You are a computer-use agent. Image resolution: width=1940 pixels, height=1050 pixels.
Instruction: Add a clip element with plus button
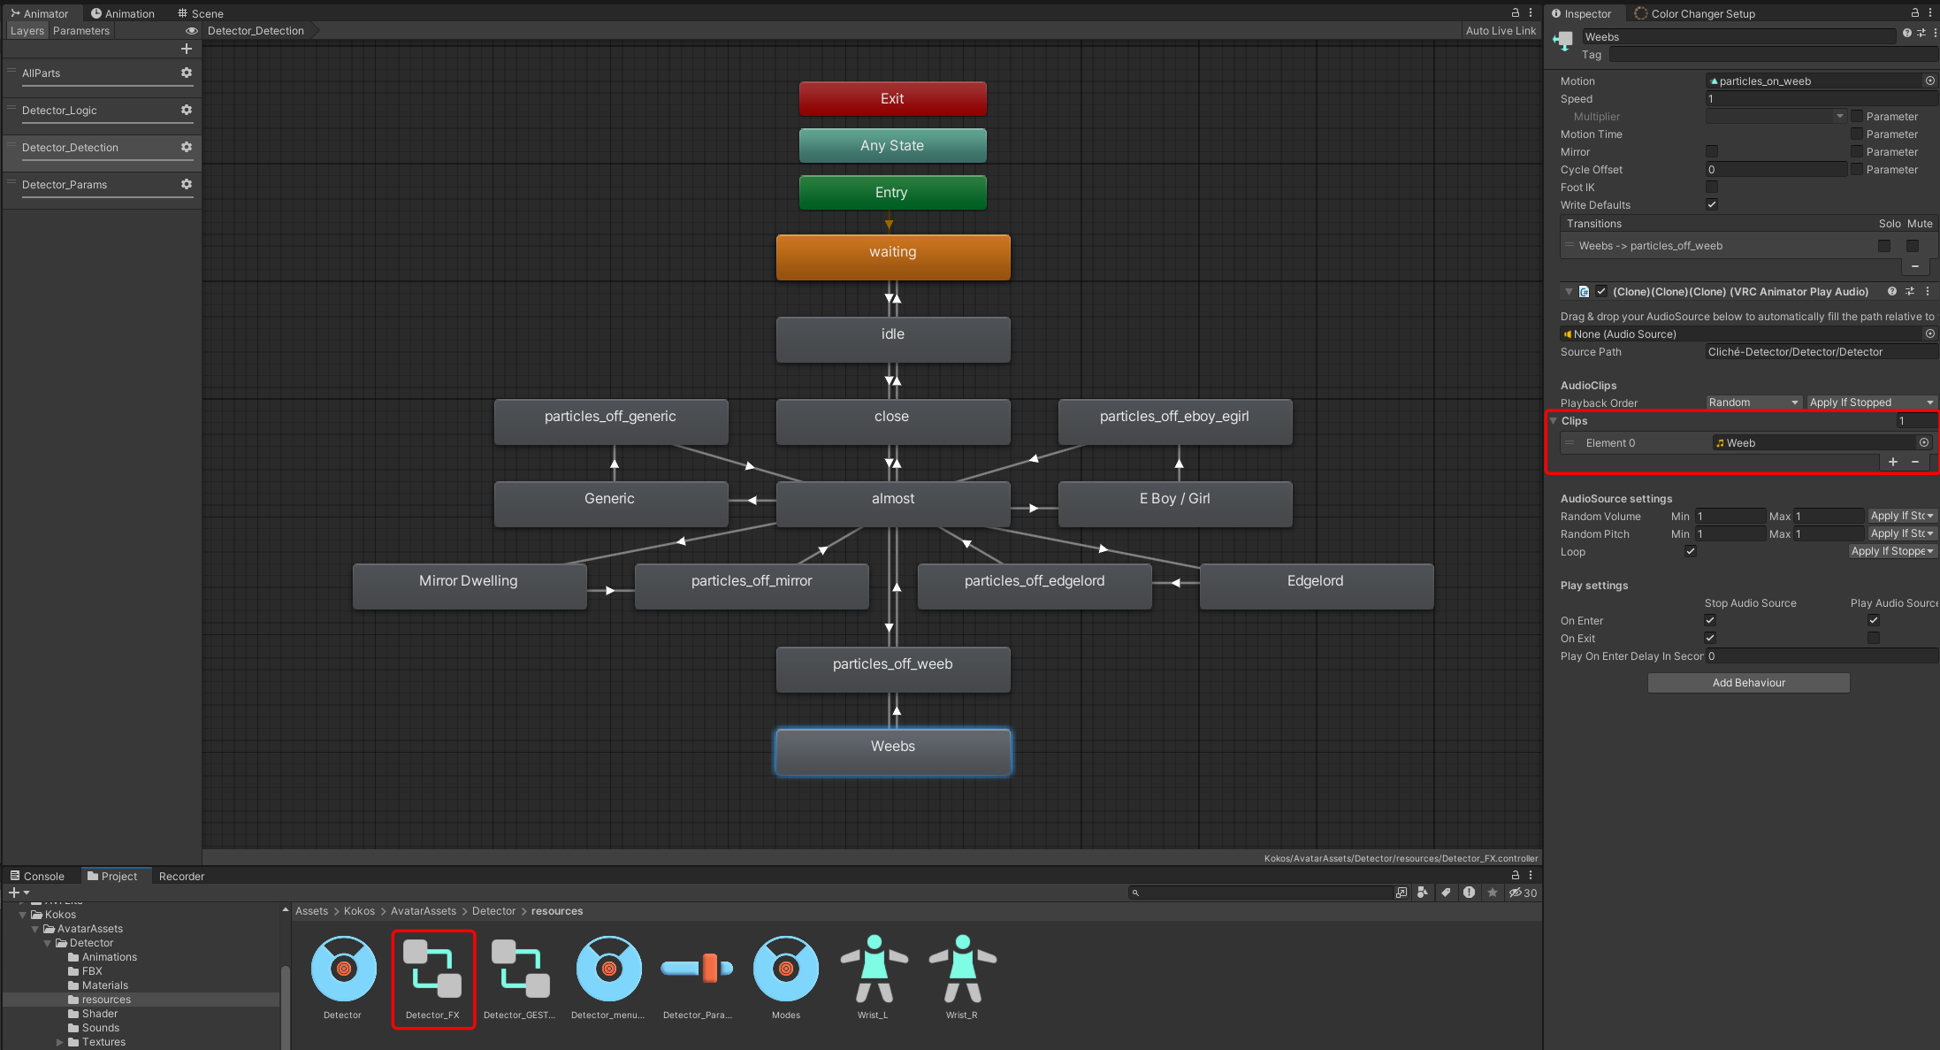tap(1892, 462)
